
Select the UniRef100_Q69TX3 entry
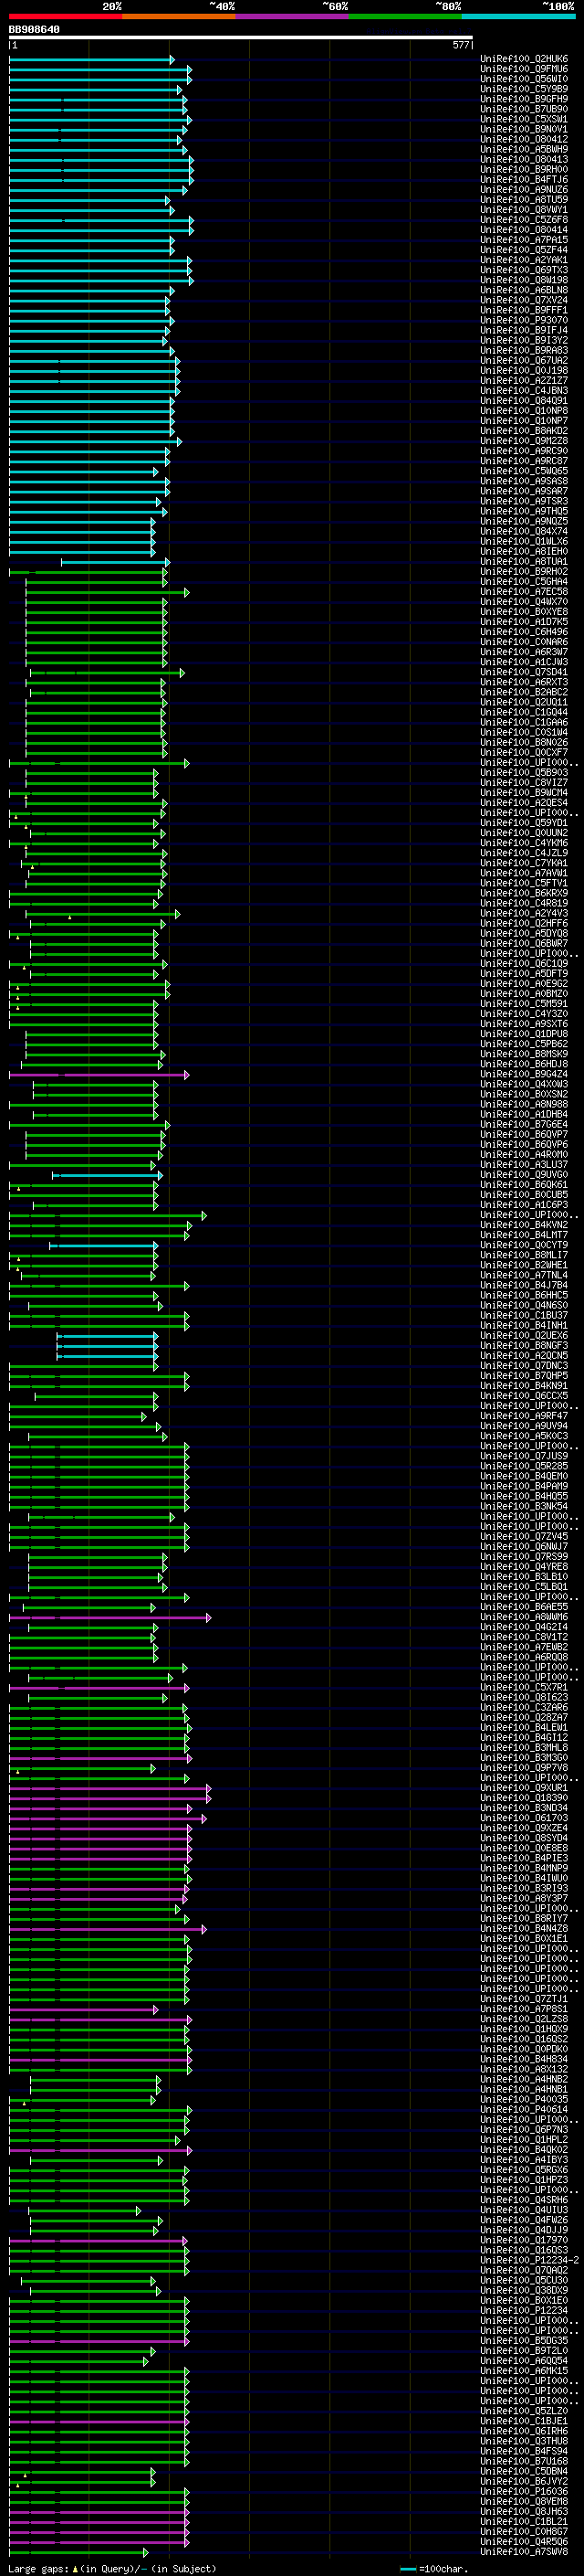(524, 270)
